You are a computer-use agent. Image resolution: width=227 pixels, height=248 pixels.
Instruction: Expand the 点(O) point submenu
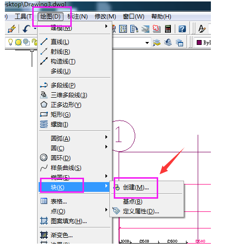(75, 211)
